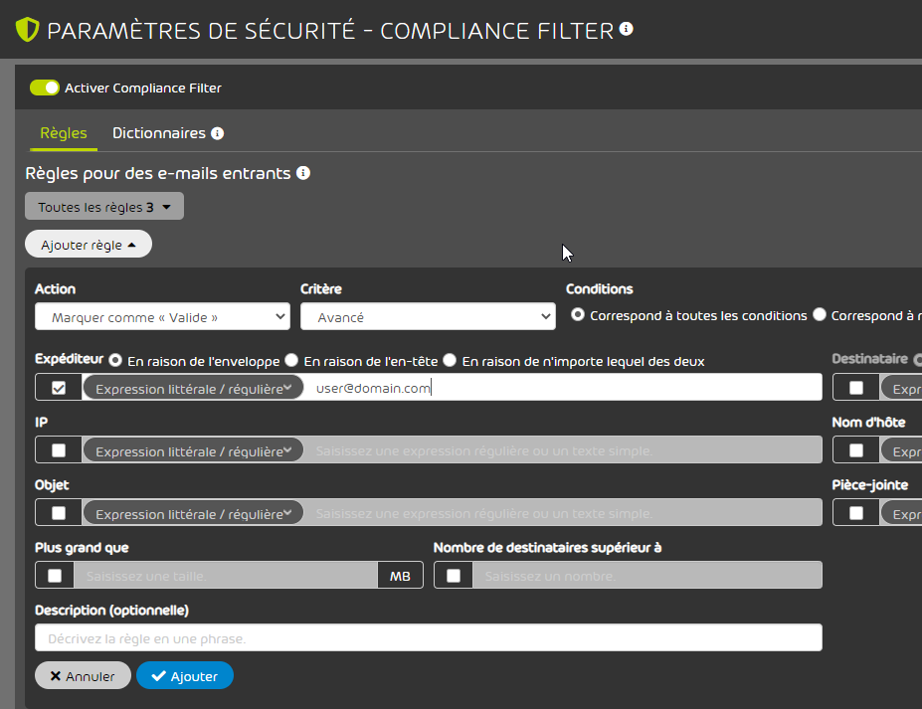The width and height of the screenshot is (922, 709).
Task: Open Objet expression type dropdown
Action: [194, 513]
